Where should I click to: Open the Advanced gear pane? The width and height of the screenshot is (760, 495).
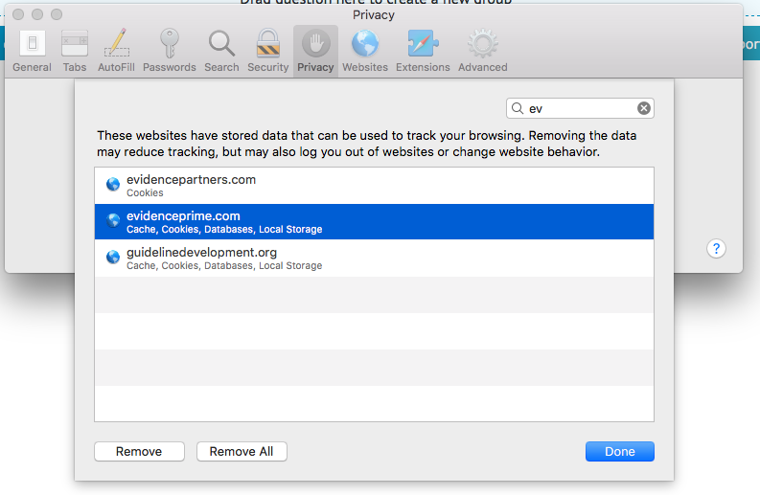point(483,51)
